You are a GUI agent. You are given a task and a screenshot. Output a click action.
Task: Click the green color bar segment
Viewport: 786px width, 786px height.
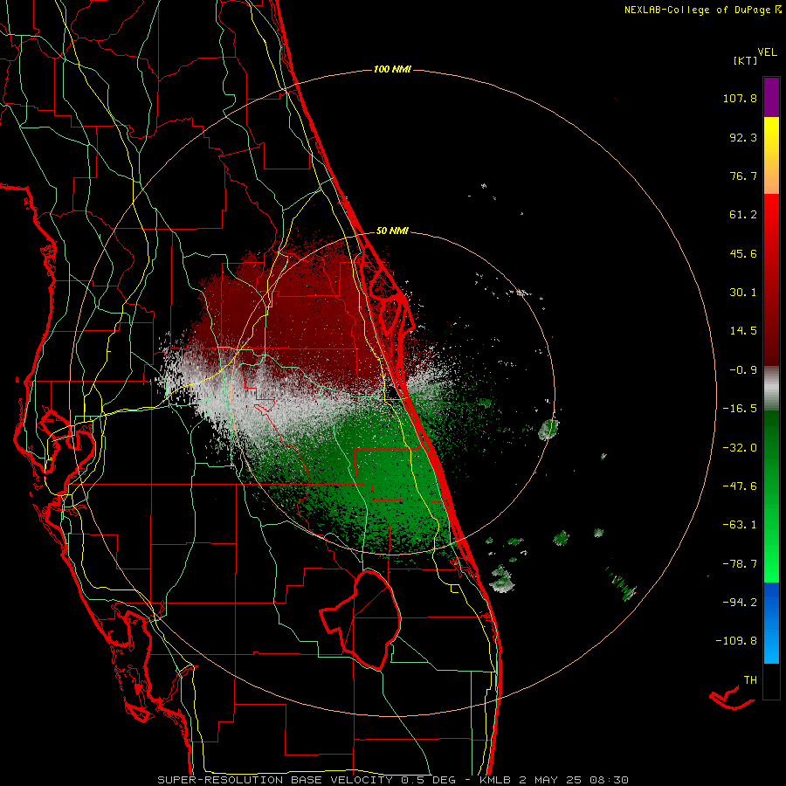pyautogui.click(x=771, y=496)
